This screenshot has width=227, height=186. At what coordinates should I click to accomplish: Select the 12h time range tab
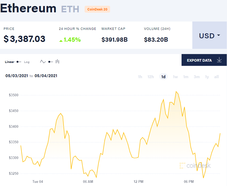[151, 77]
